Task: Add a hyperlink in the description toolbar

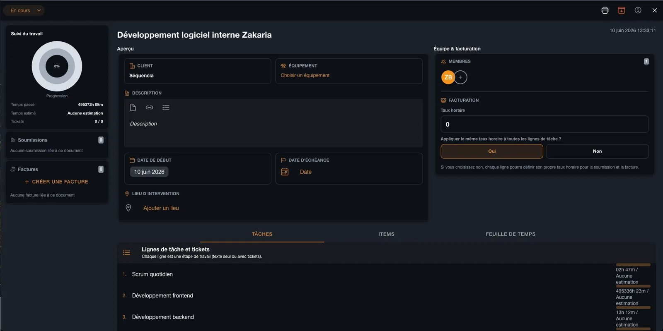Action: click(150, 108)
